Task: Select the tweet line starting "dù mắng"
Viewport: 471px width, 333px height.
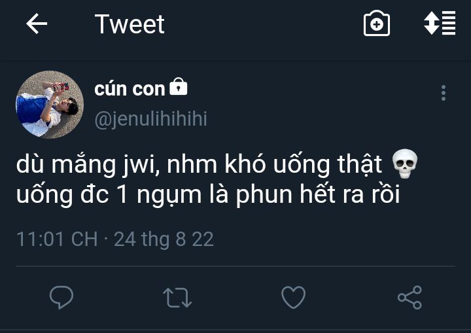Action: pyautogui.click(x=203, y=166)
